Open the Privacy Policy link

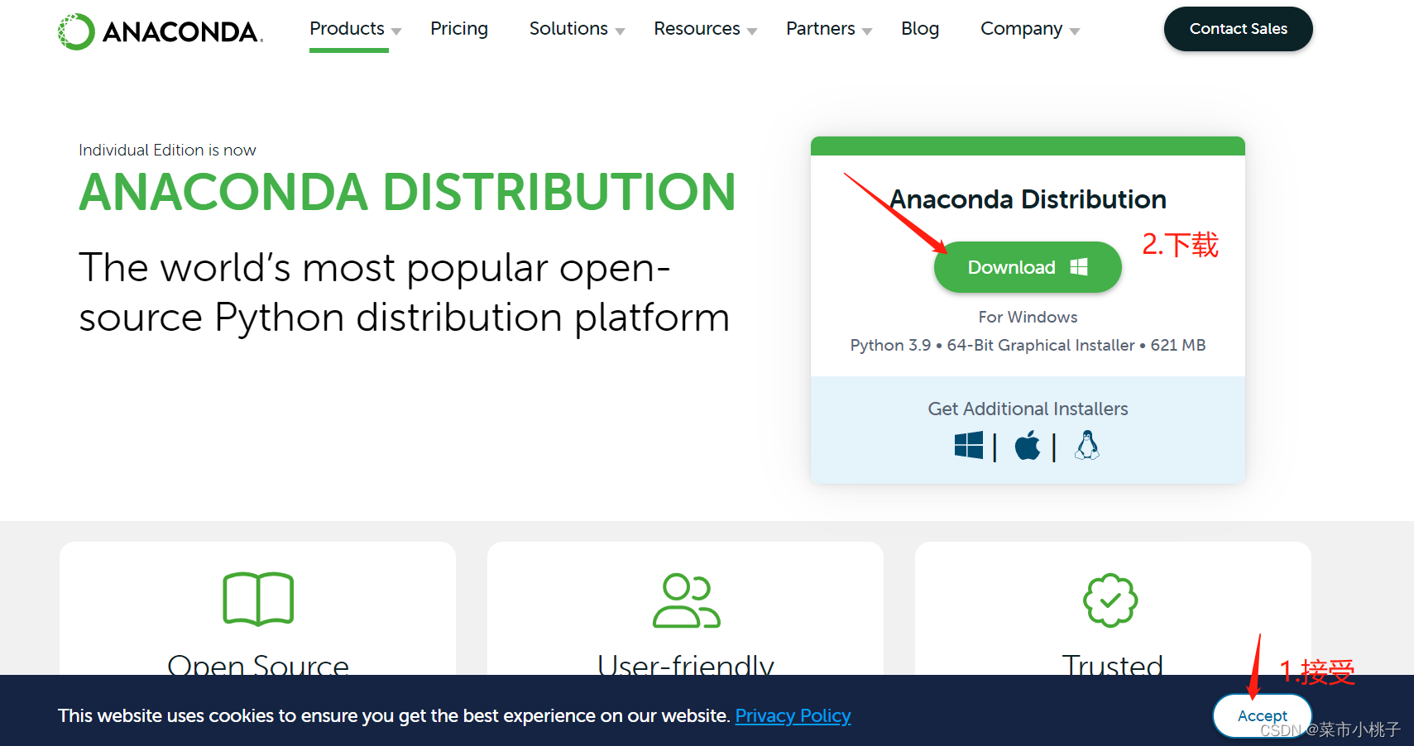tap(793, 715)
